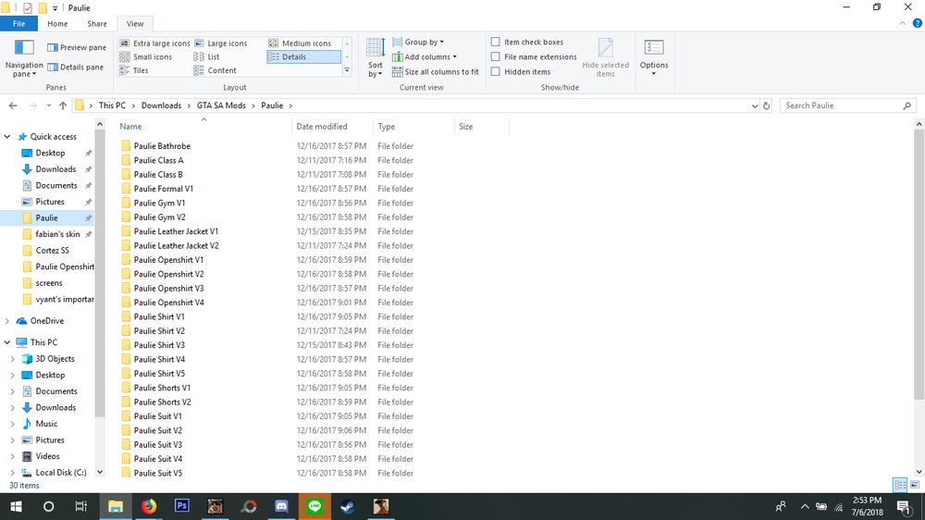Open the Group by dropdown
The image size is (925, 520).
(418, 42)
